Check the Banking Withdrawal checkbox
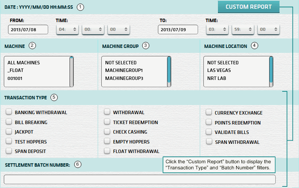 click(9, 112)
